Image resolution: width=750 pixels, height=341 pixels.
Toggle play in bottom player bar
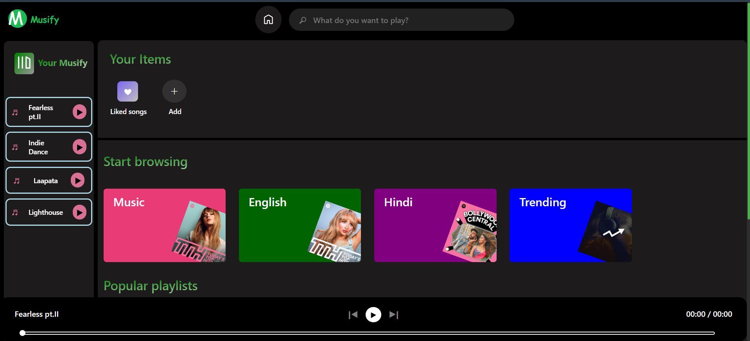[x=373, y=314]
